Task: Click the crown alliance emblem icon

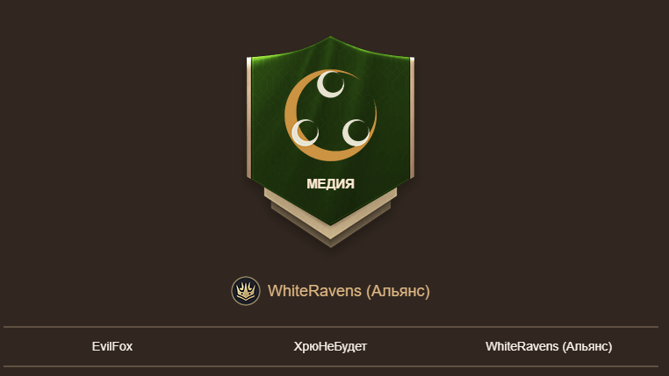Action: point(246,291)
